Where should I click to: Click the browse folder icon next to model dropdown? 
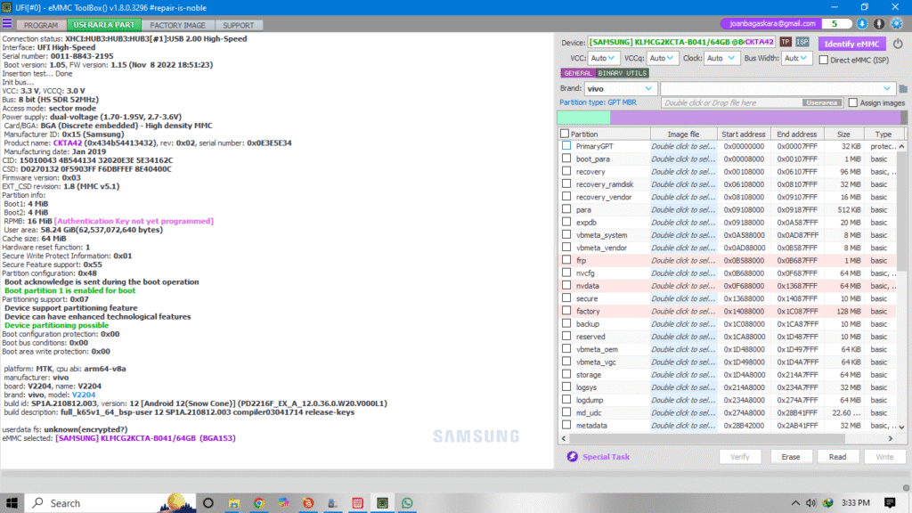(902, 89)
